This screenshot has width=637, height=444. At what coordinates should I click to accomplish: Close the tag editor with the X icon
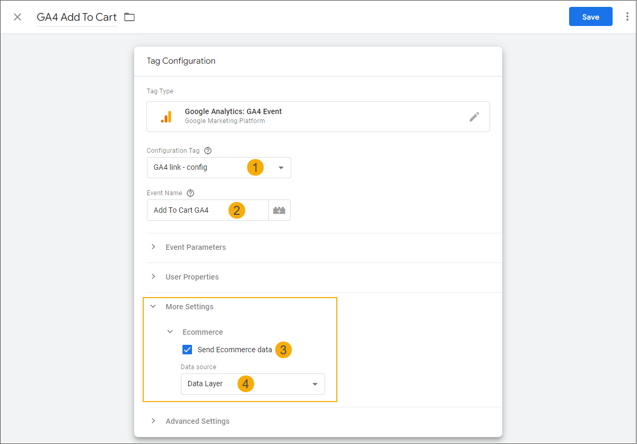(x=18, y=16)
